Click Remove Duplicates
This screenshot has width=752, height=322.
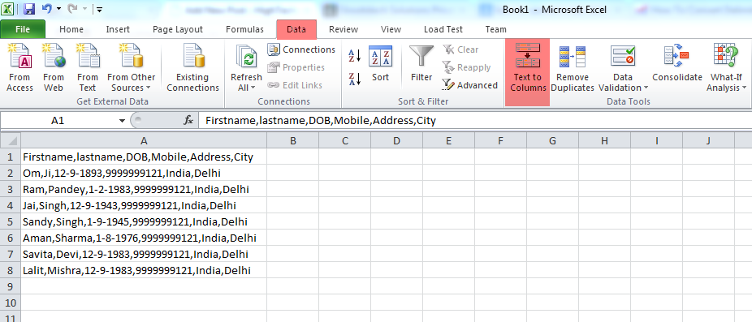tap(573, 67)
